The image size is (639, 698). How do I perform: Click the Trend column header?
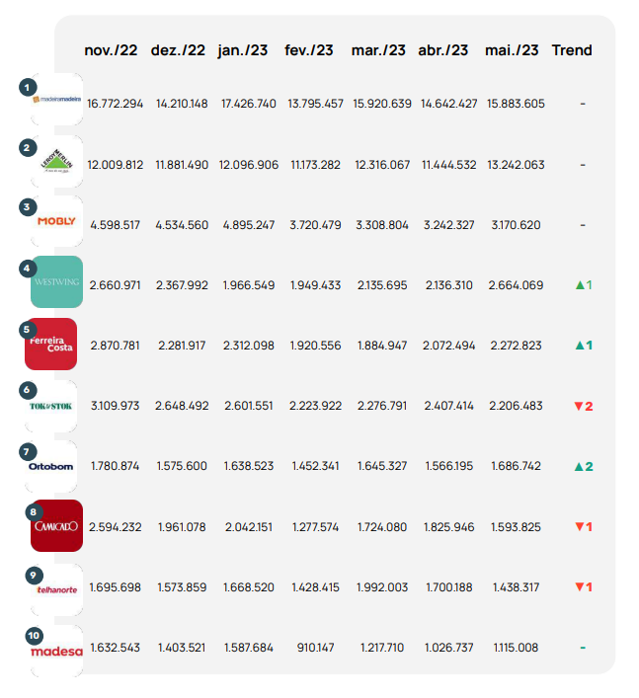click(572, 50)
